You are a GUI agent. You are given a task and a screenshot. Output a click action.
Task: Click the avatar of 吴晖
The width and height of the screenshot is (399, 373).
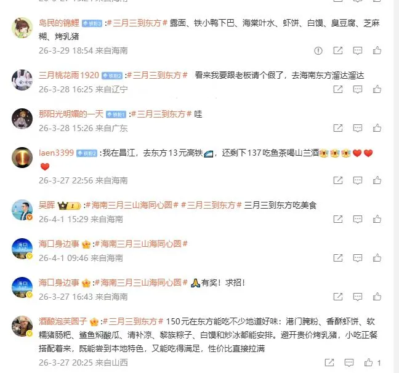coord(22,210)
